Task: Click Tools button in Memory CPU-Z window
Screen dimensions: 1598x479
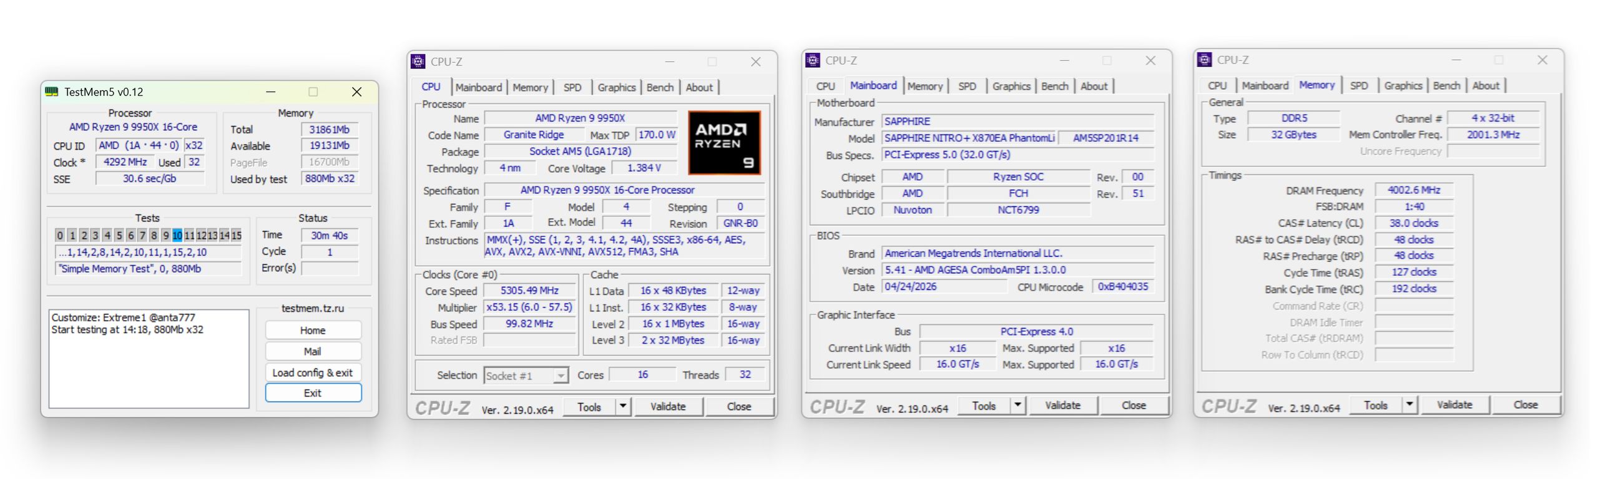Action: (1376, 405)
